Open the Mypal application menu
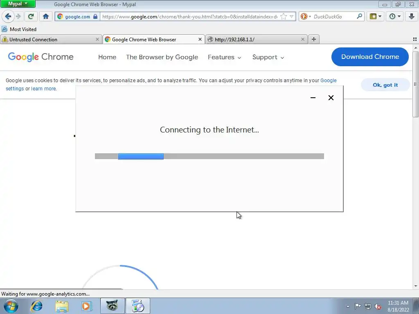 click(x=18, y=4)
